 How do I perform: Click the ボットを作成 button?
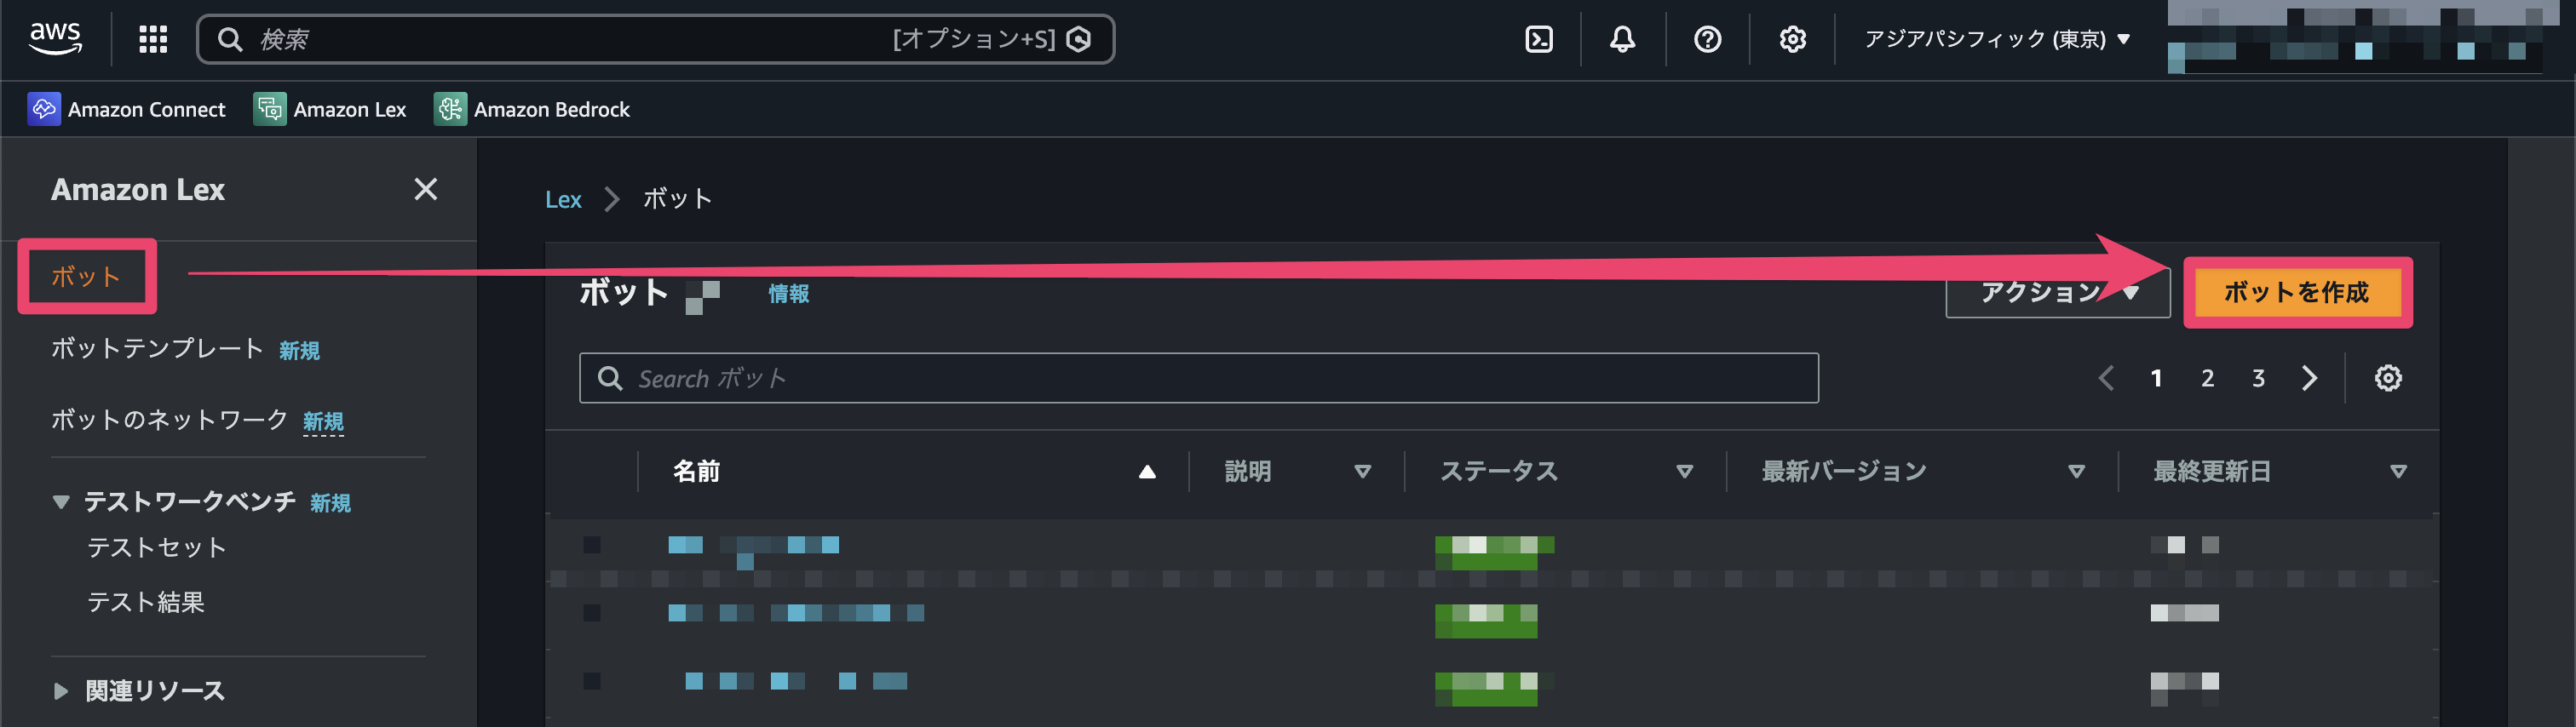(2297, 293)
